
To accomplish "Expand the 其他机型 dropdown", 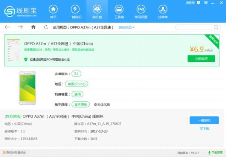I will point(126,27).
